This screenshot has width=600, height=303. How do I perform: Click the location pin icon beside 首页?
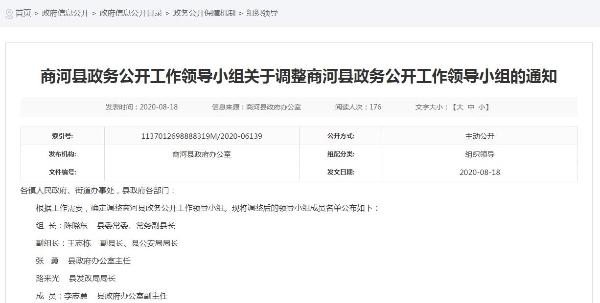(9, 13)
